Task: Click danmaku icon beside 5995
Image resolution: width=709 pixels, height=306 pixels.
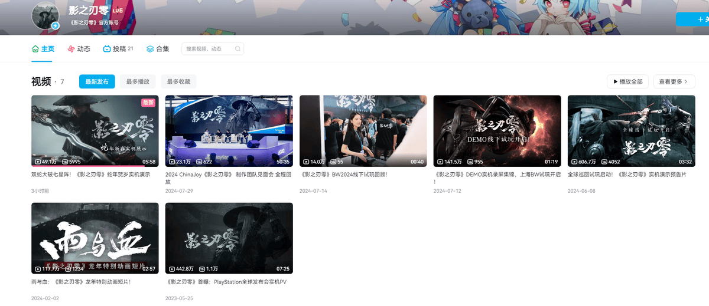Action: (65, 162)
